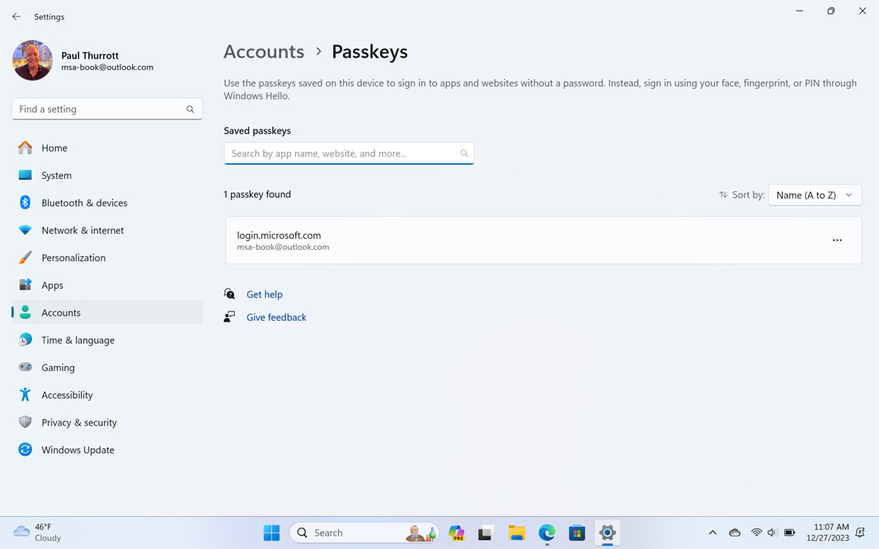
Task: Click the Get help link
Action: 264,294
